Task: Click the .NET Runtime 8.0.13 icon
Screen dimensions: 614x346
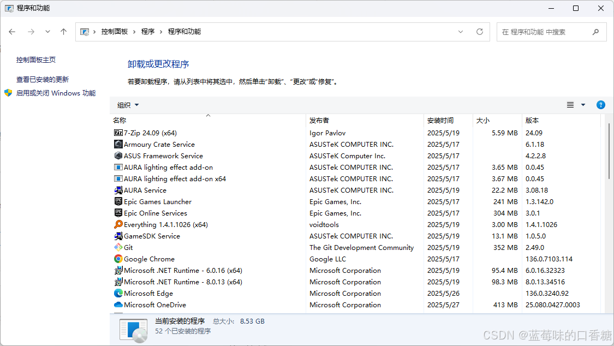Action: tap(118, 282)
